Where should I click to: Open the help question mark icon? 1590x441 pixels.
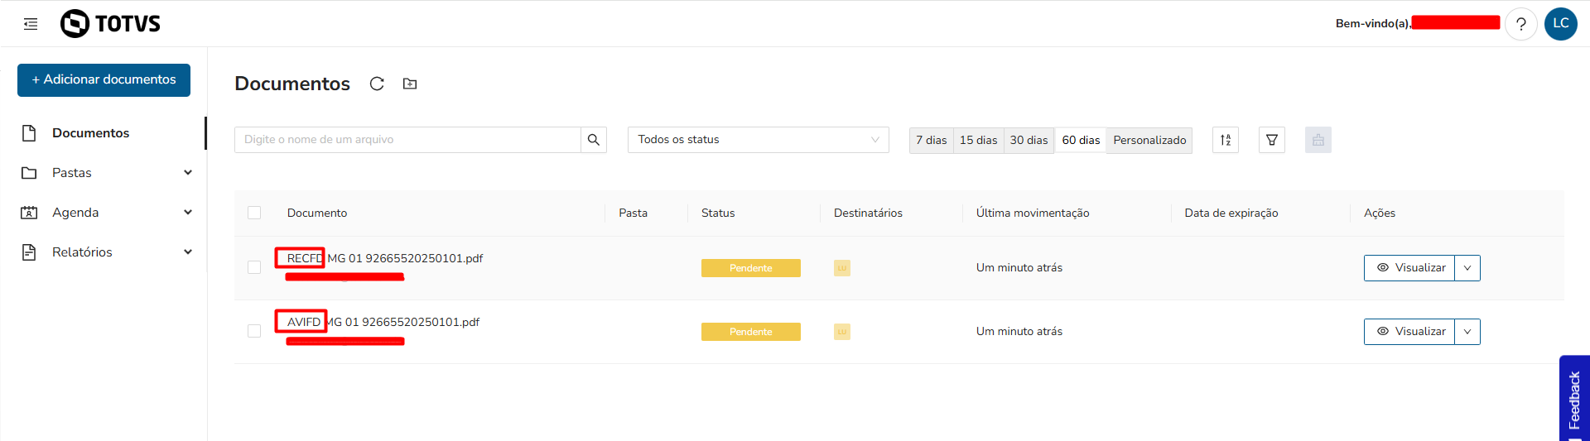[x=1520, y=24]
